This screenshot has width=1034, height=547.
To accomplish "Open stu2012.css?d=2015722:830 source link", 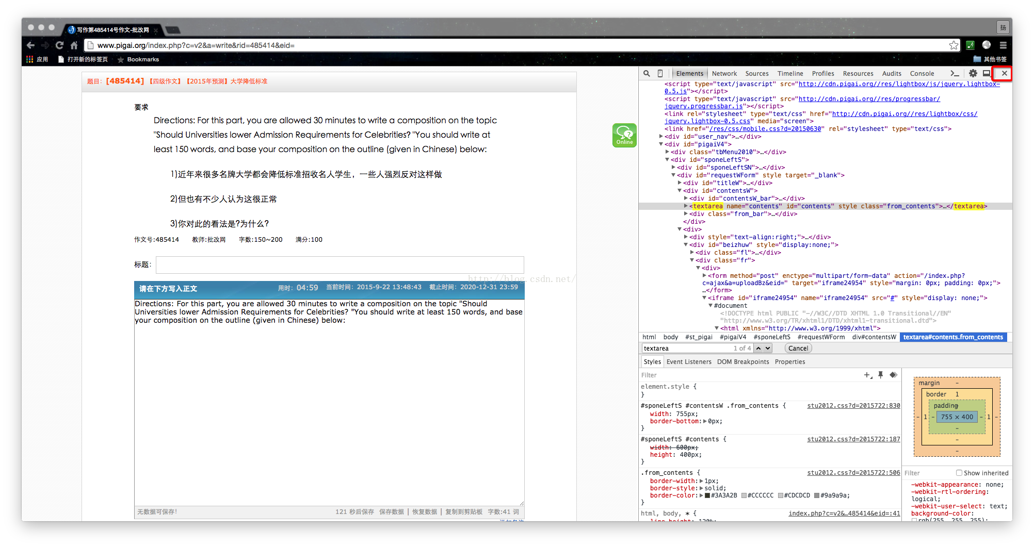I will (x=853, y=406).
